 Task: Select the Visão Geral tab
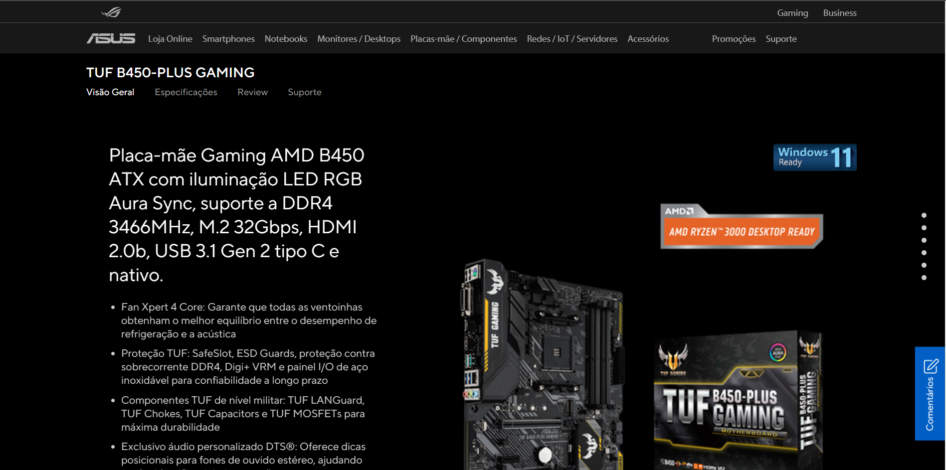110,92
